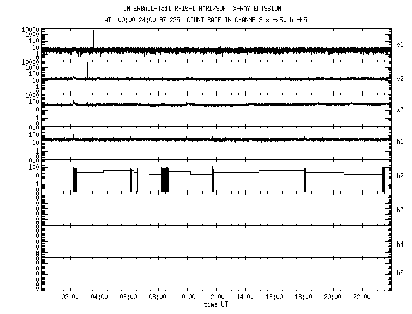Select the 12:00 time axis label
This screenshot has width=412, height=314.
pos(216,297)
